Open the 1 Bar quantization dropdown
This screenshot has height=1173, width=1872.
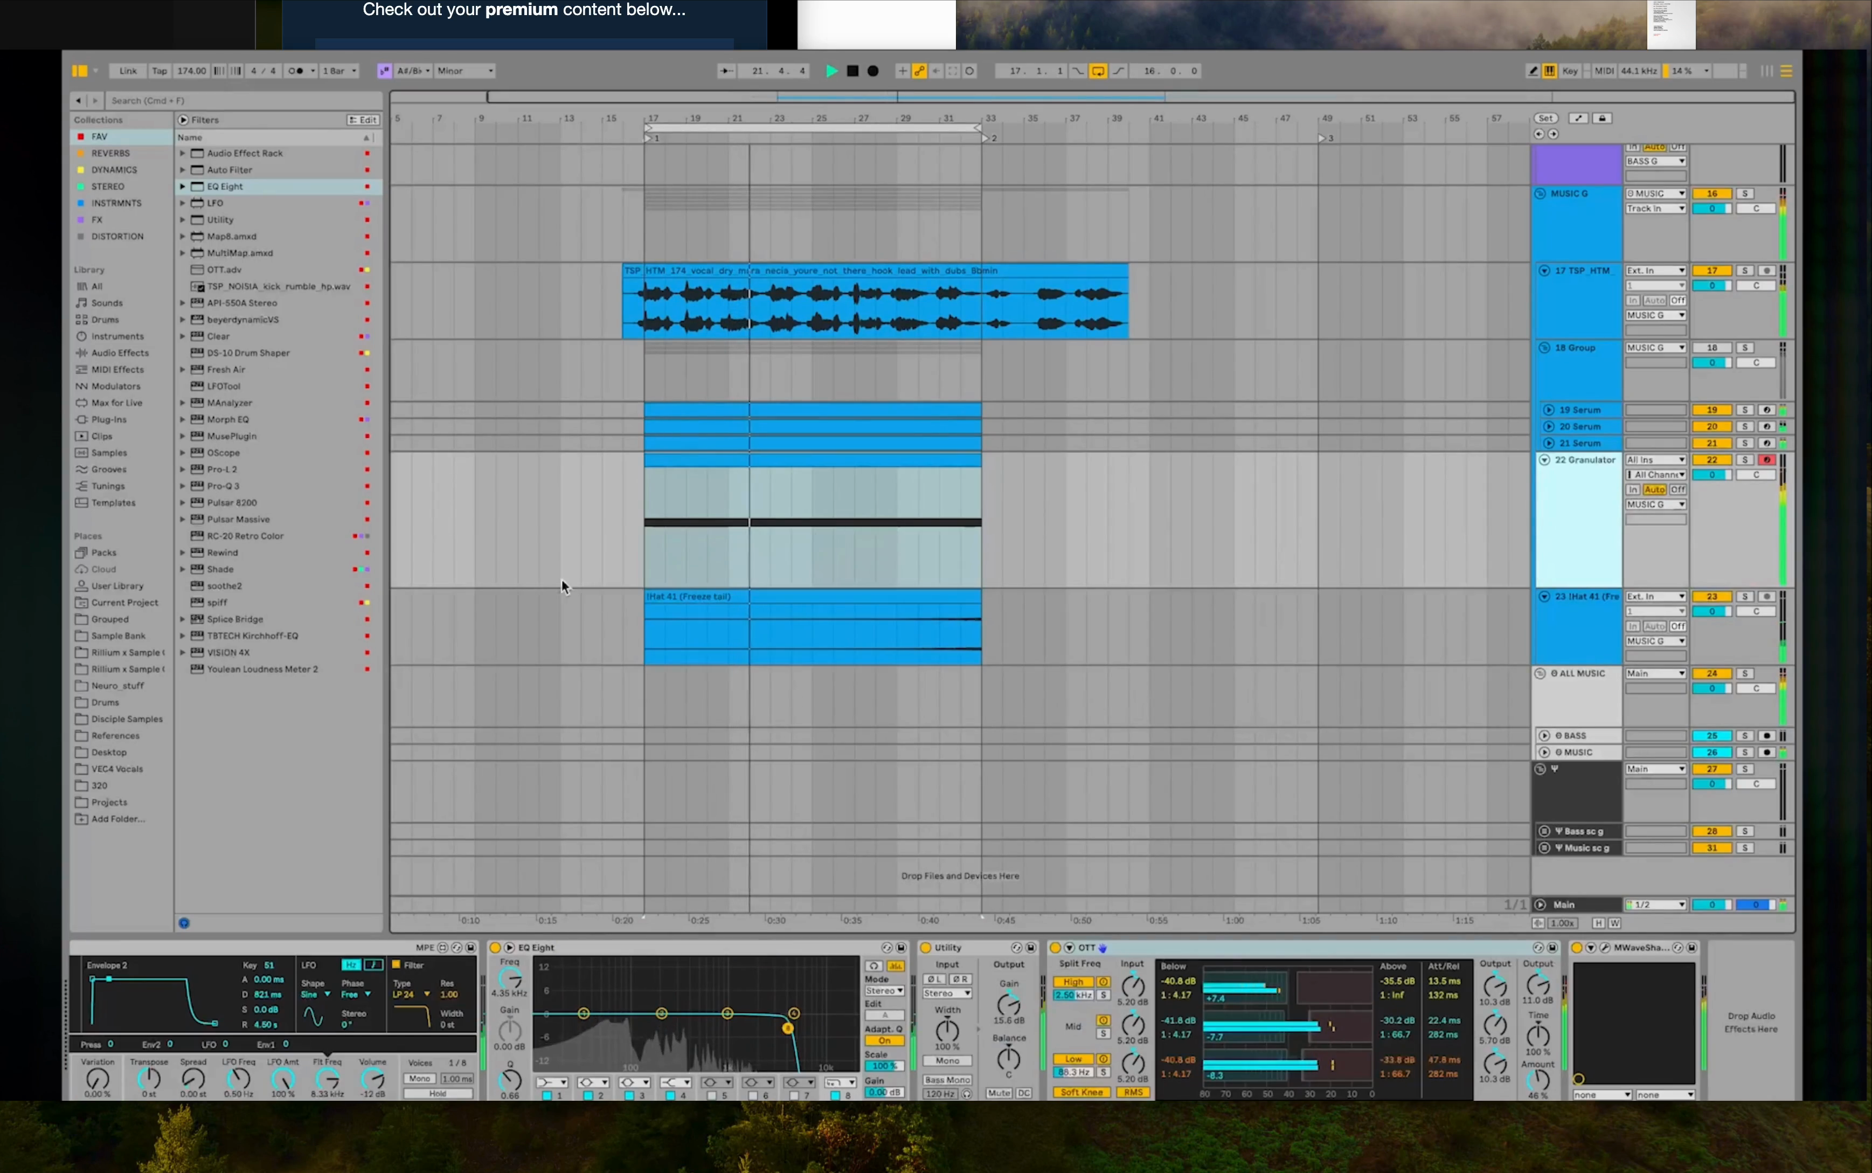click(339, 71)
